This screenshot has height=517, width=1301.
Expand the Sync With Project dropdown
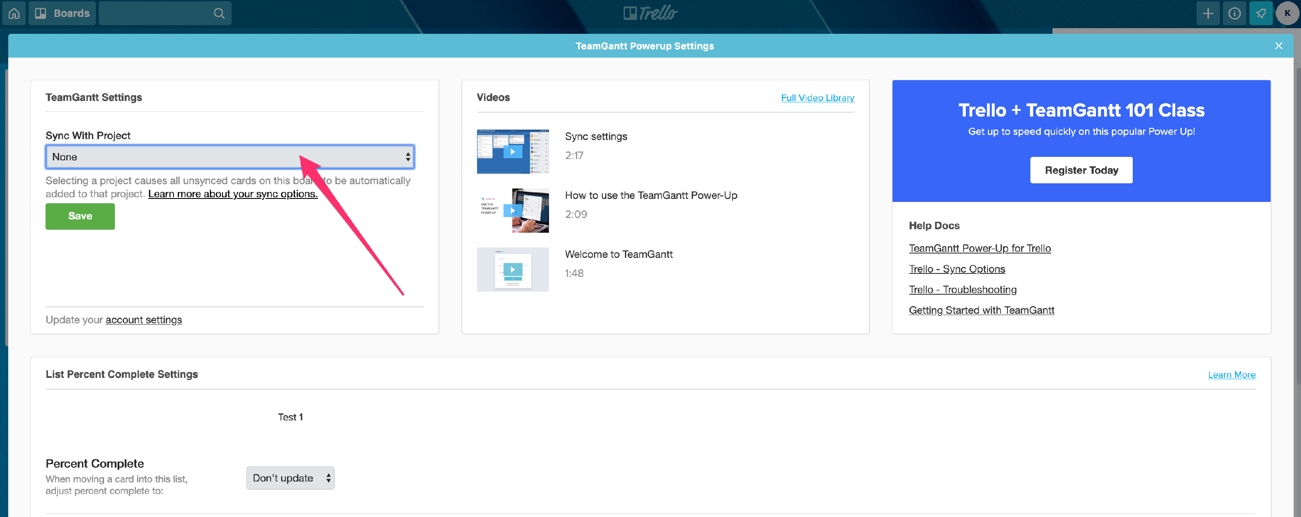pos(229,156)
